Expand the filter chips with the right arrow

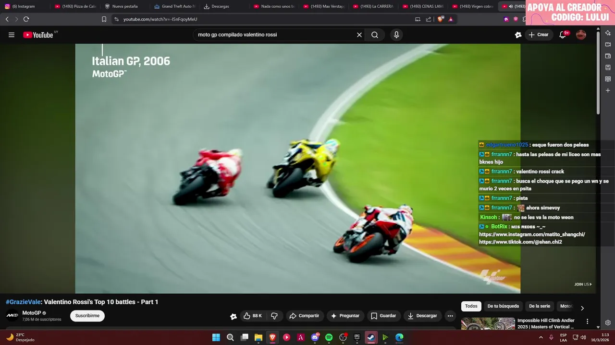pyautogui.click(x=582, y=308)
